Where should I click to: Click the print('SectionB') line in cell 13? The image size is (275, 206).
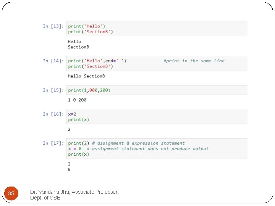[x=91, y=32]
